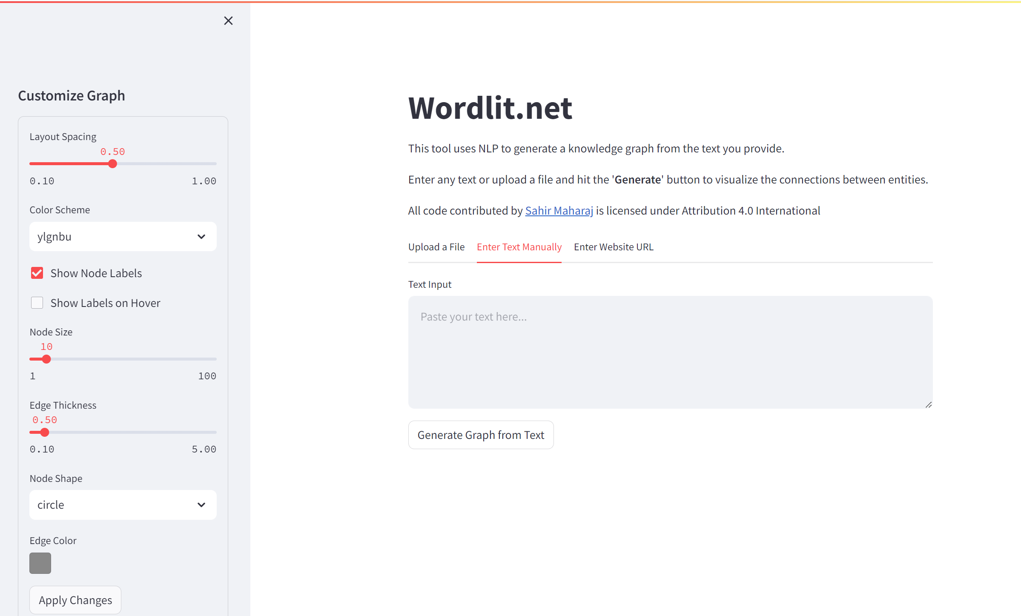The width and height of the screenshot is (1021, 616).
Task: Click the Customize Graph heading
Action: [72, 95]
